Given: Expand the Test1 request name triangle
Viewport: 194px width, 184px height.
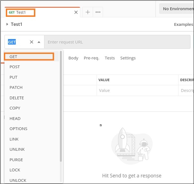Looking at the screenshot, I should [x=7, y=24].
